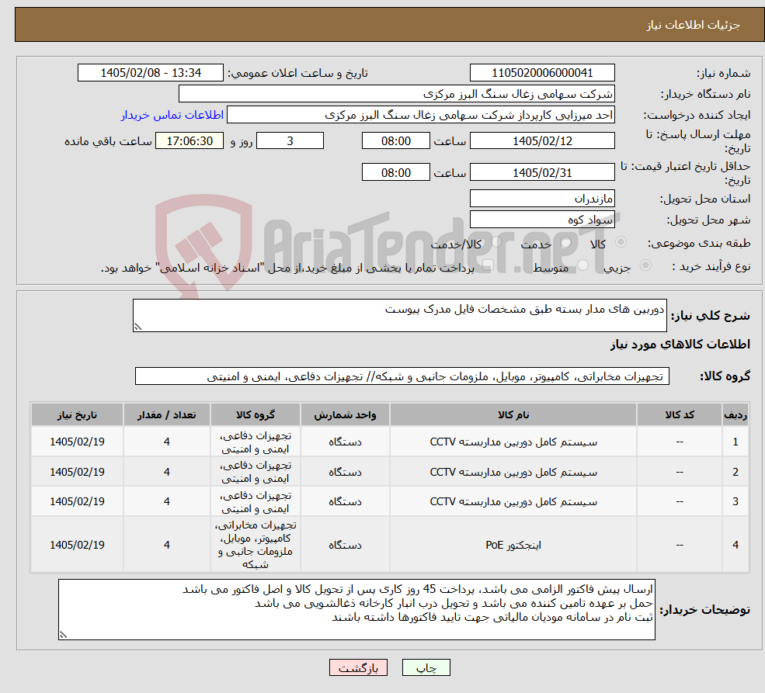Screen dimensions: 765x693
Task: Click the need date cell in row 4
Action: coord(77,545)
